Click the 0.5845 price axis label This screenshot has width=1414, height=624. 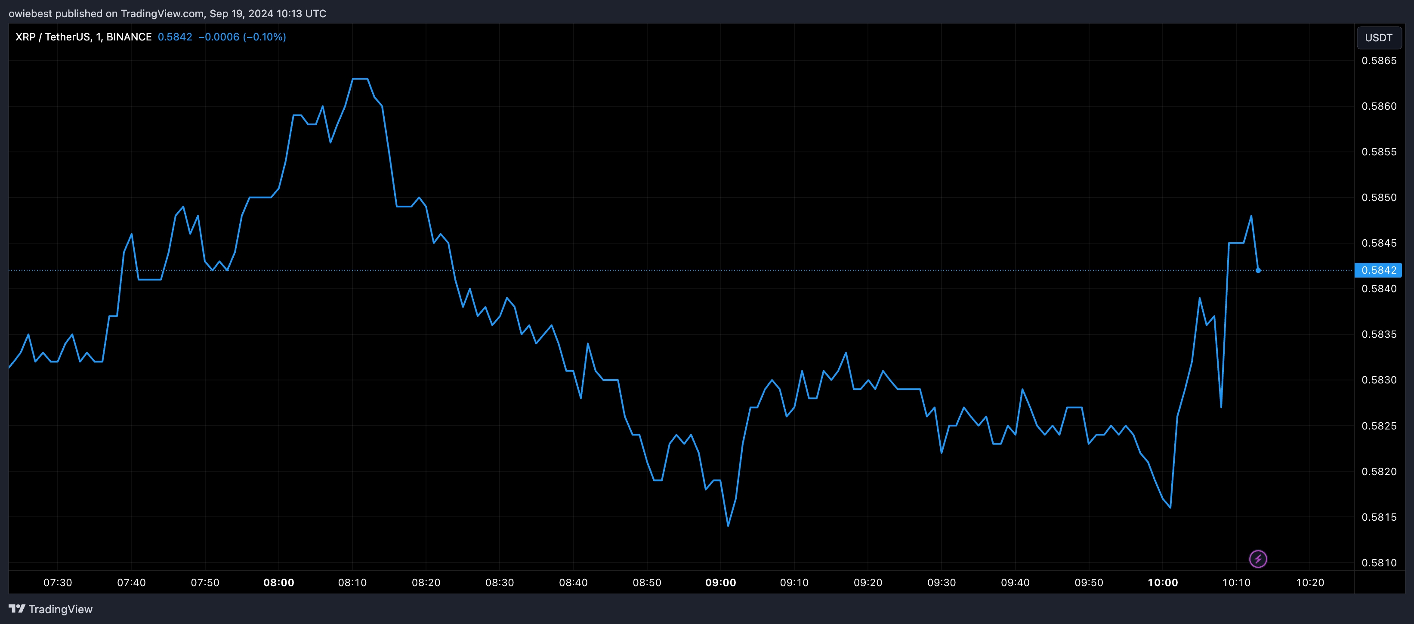click(1379, 243)
